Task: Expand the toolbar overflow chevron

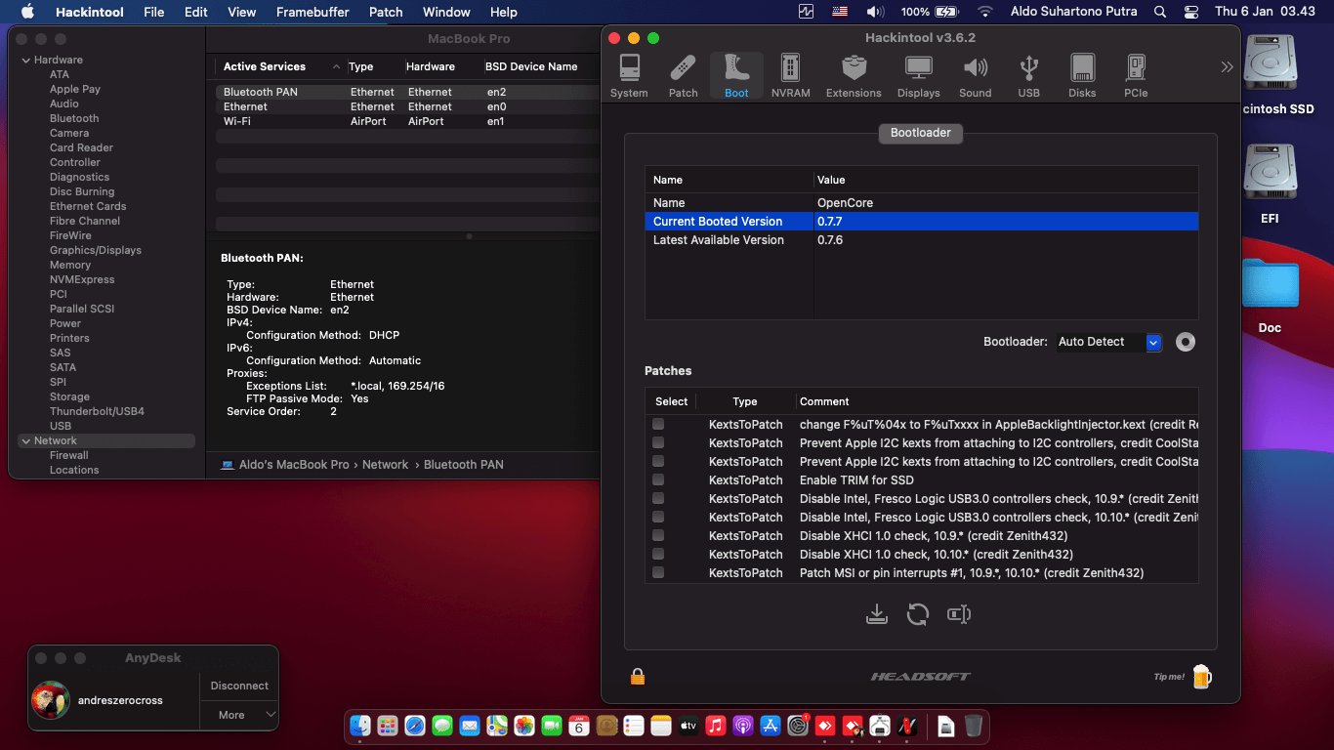Action: pos(1227,67)
